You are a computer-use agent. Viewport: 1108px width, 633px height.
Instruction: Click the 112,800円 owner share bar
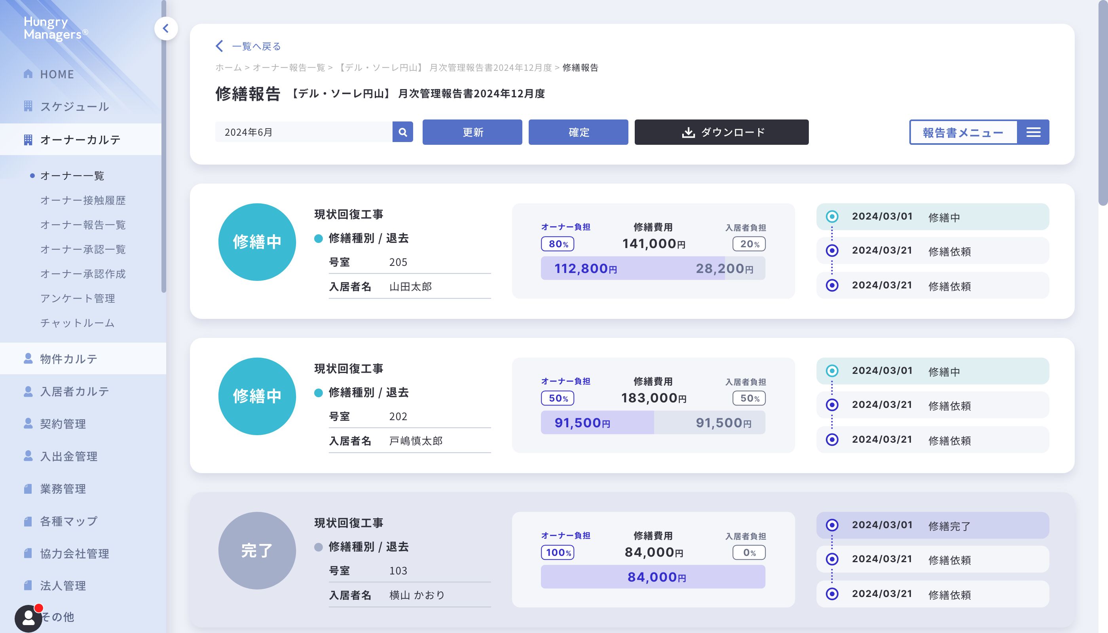click(585, 268)
